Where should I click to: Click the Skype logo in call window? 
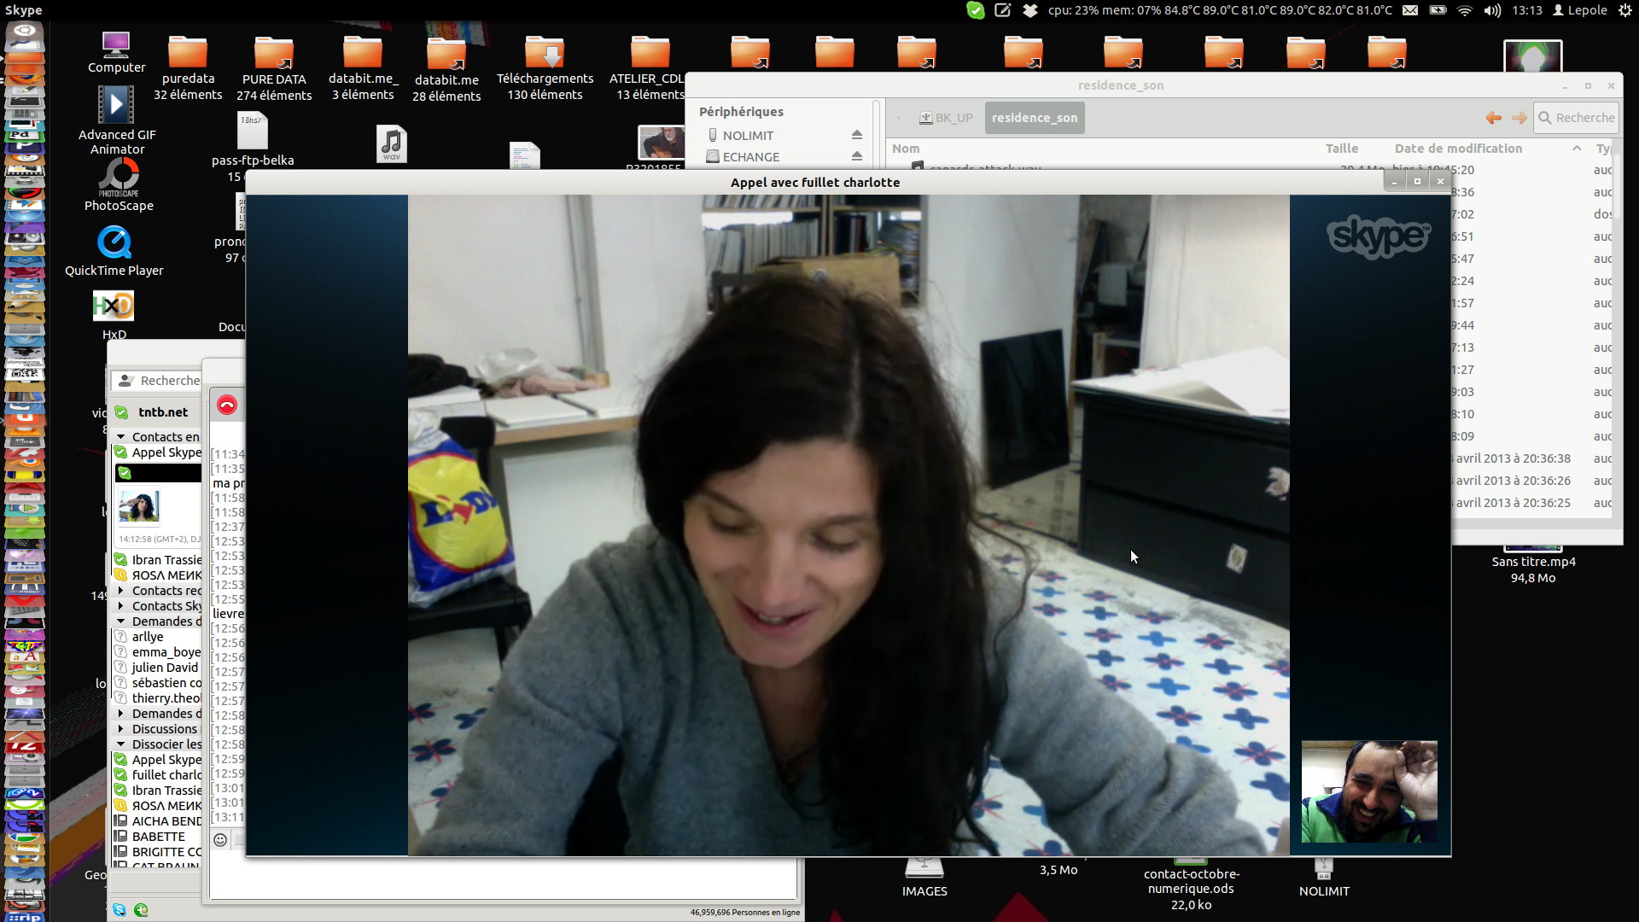point(1378,236)
